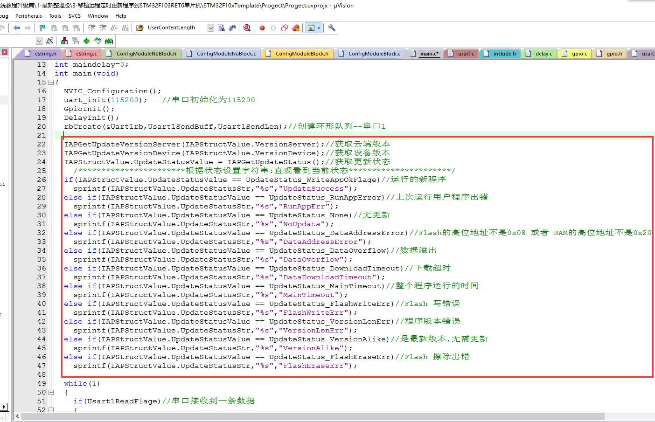Close the left project panel with red X
Image resolution: width=655 pixels, height=422 pixels.
pyautogui.click(x=4, y=52)
